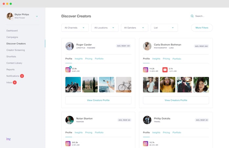The image size is (229, 148).
Task: Open Carla's white t-shirt man thumbnail
Action: click(150, 85)
